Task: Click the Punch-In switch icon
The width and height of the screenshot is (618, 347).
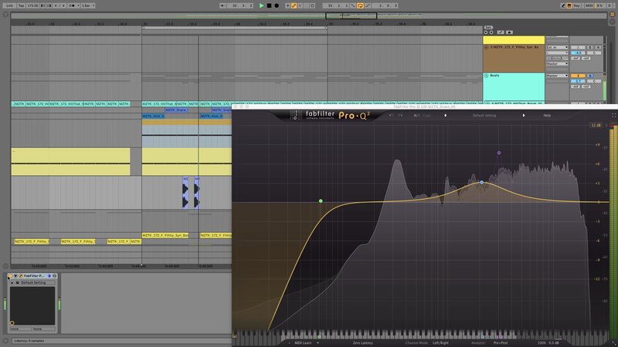Action: pyautogui.click(x=353, y=5)
